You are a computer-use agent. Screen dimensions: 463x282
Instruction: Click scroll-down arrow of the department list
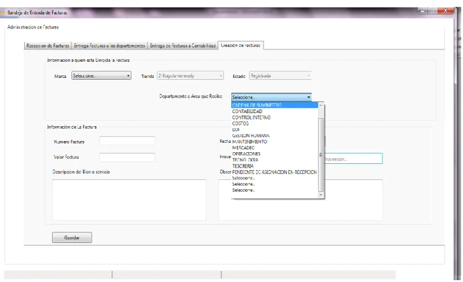pos(321,195)
